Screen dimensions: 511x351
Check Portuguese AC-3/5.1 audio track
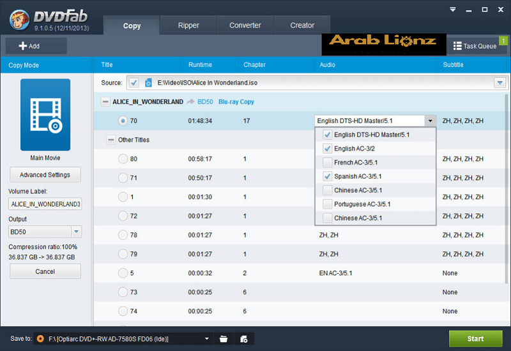pos(327,204)
